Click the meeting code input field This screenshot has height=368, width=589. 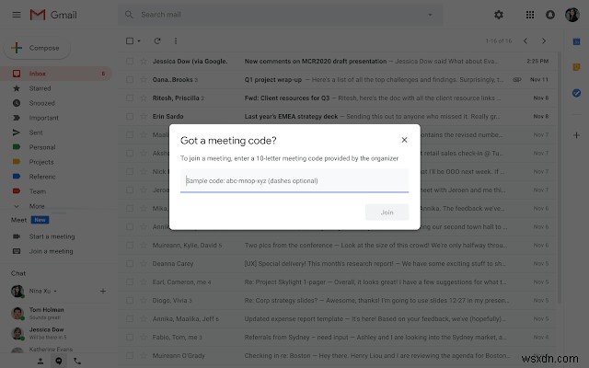coord(294,180)
